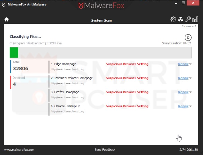Image resolution: width=203 pixels, height=155 pixels.
Task: Open the settings gear icon
Action: (173, 19)
